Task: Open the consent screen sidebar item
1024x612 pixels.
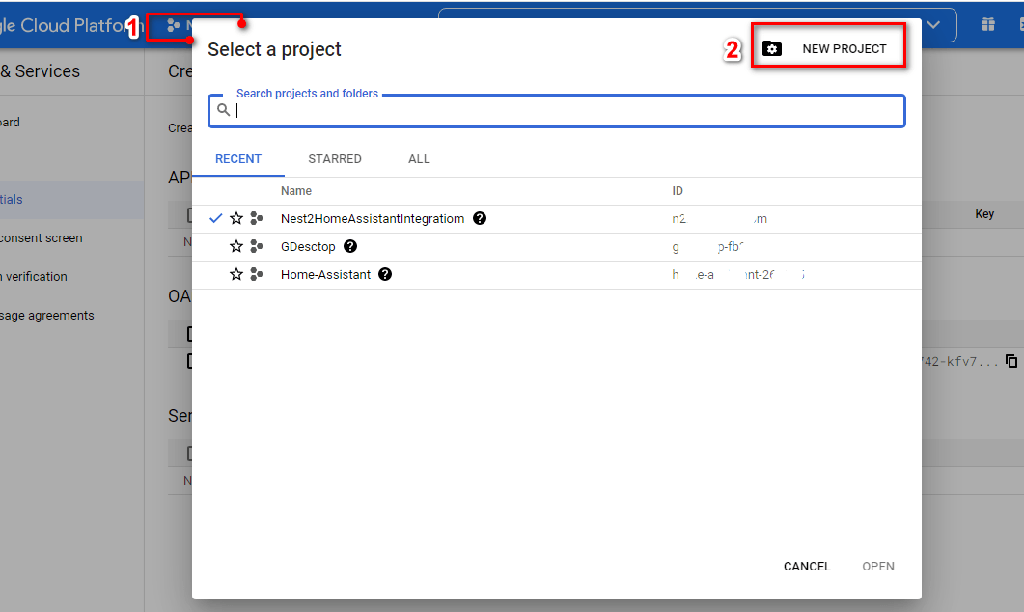Action: tap(41, 238)
